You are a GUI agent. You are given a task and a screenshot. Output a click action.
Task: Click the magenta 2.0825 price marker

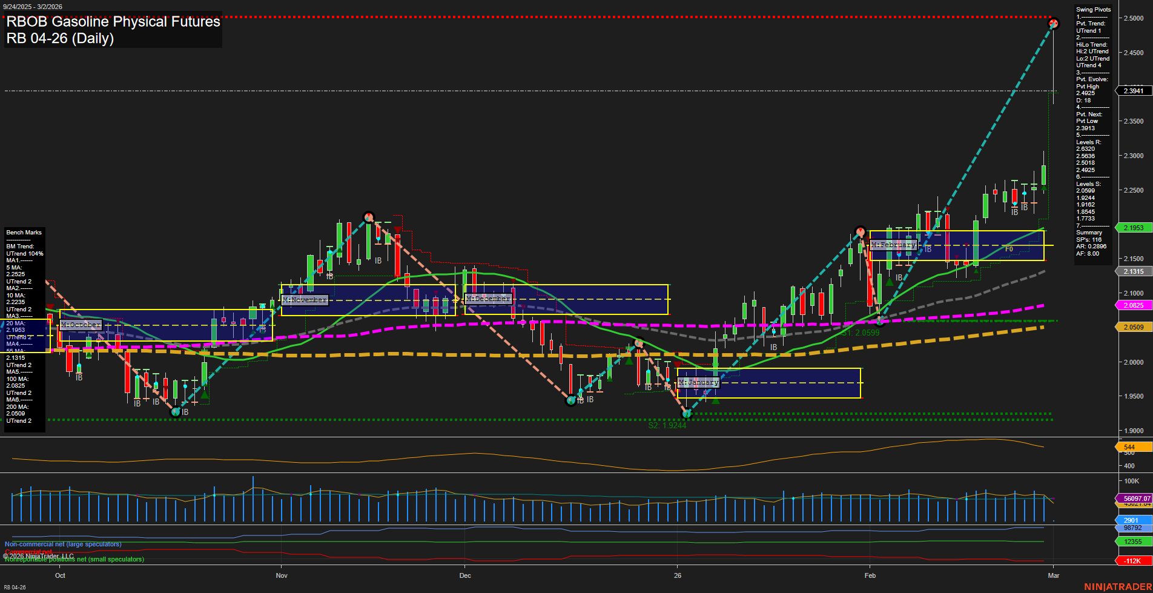pyautogui.click(x=1133, y=305)
